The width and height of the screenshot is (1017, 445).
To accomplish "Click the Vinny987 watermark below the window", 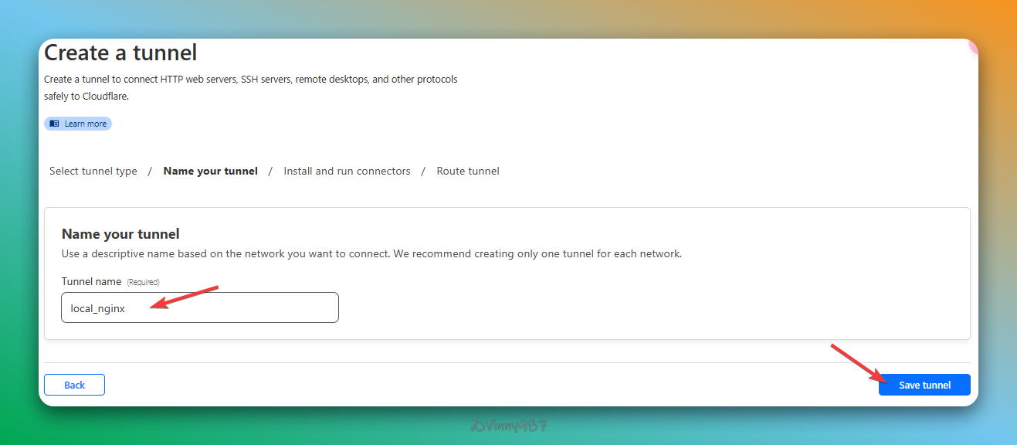I will pos(508,426).
